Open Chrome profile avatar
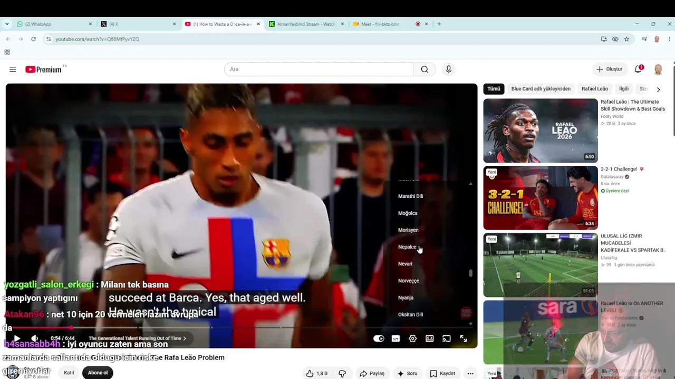The width and height of the screenshot is (675, 379). click(x=657, y=39)
